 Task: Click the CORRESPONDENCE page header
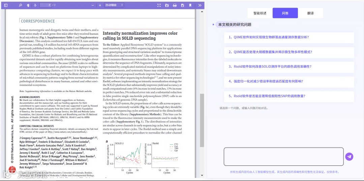(x=38, y=21)
